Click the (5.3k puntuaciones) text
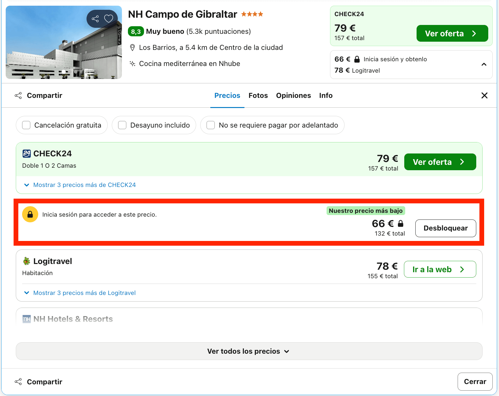Image resolution: width=499 pixels, height=396 pixels. coord(219,32)
